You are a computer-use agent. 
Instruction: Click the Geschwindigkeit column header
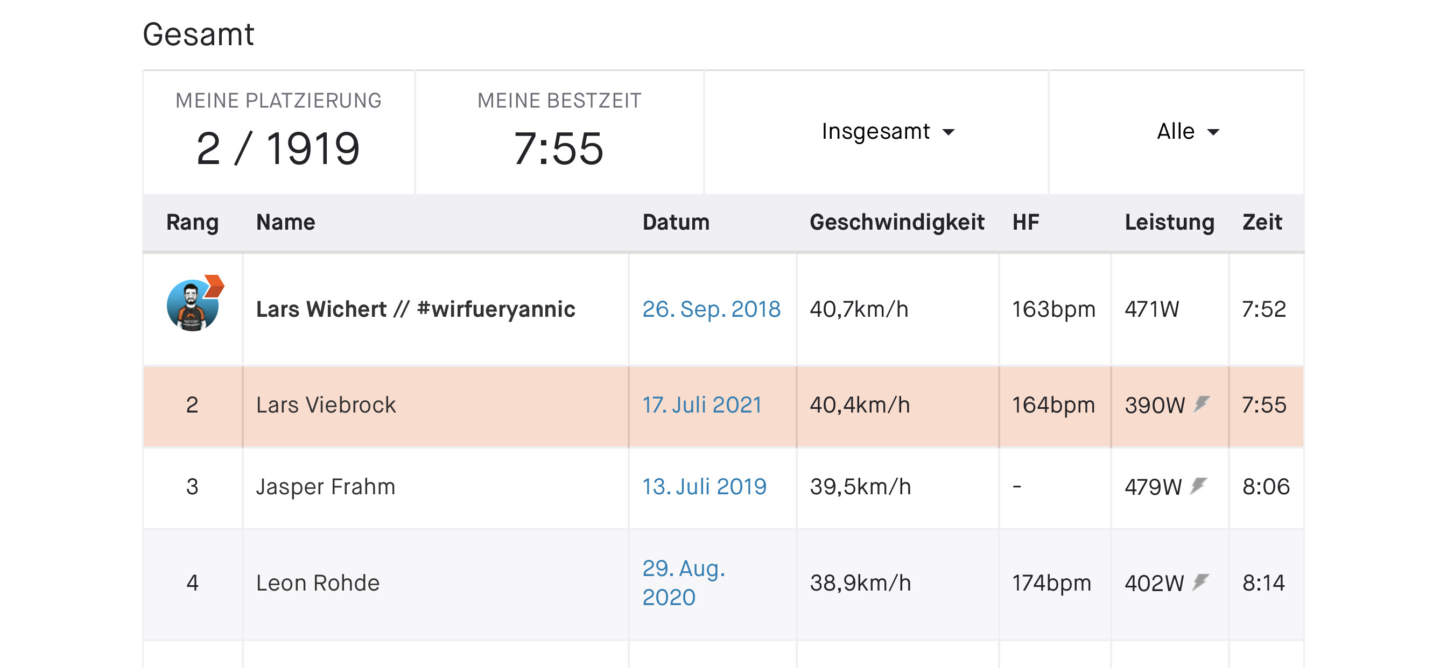click(896, 222)
